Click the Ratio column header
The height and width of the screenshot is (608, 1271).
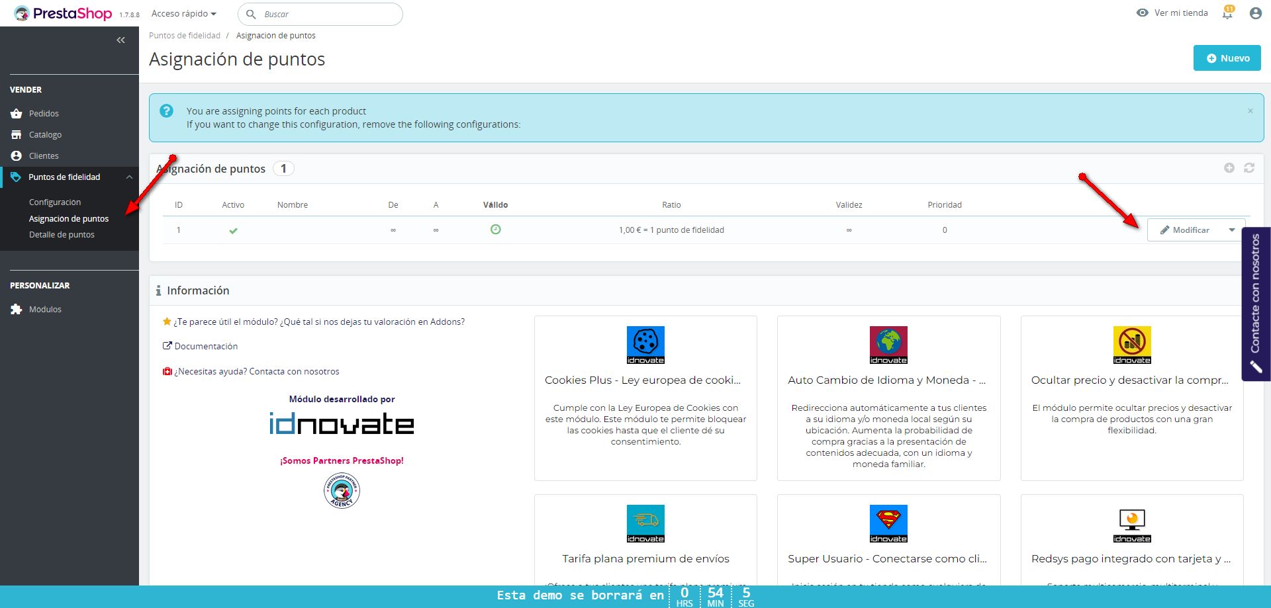(x=671, y=205)
